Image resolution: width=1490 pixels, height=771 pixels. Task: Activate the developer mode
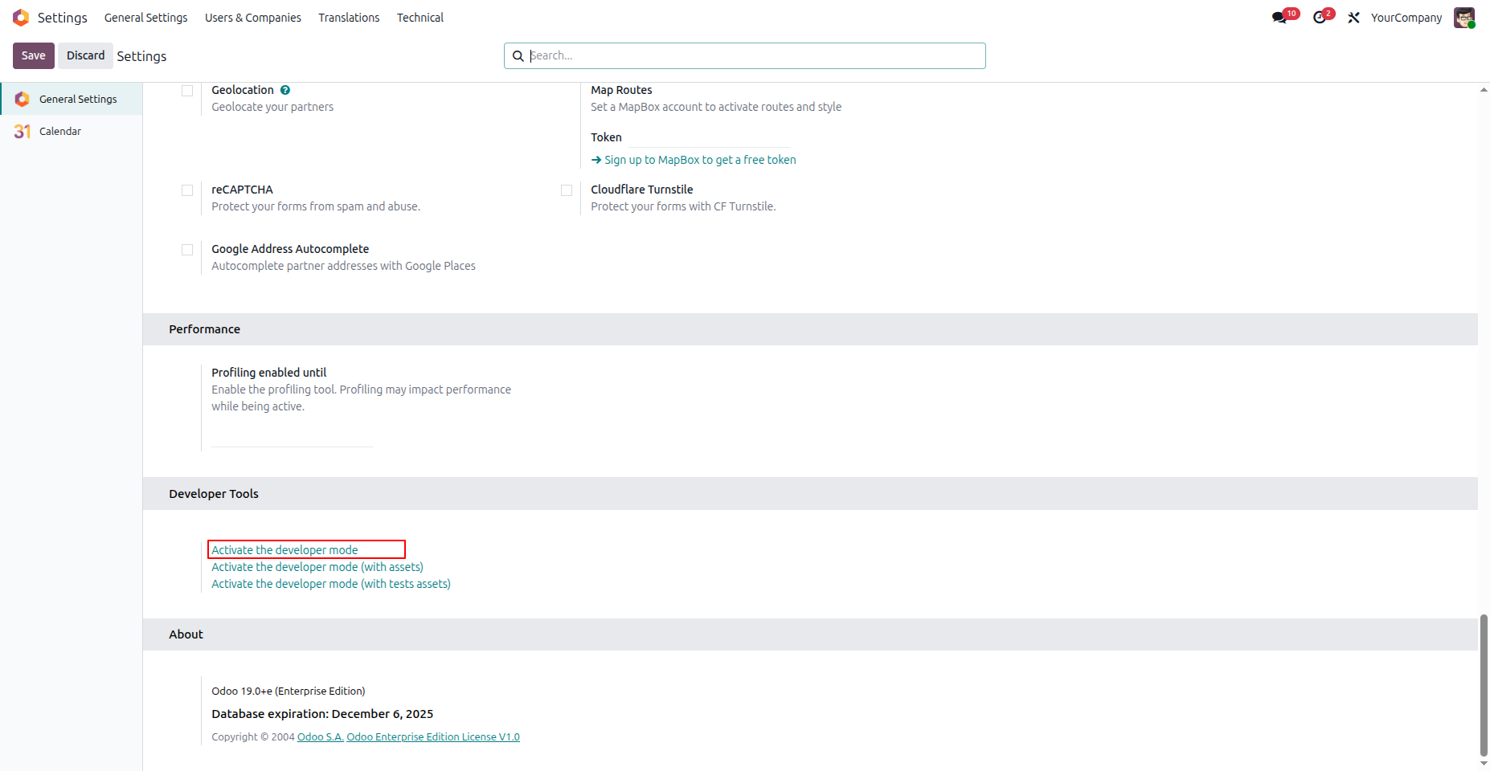pos(284,550)
